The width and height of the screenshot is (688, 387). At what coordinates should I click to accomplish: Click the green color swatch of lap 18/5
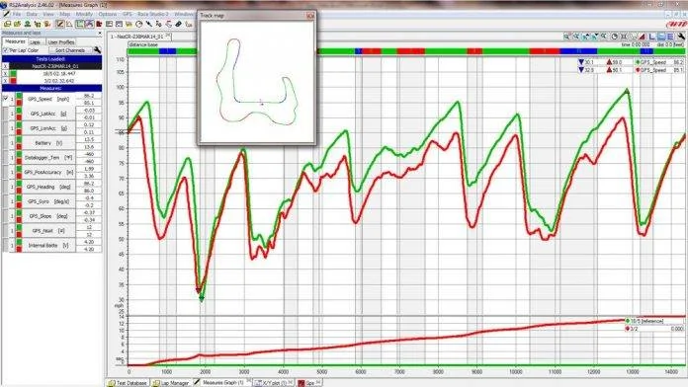(13, 74)
